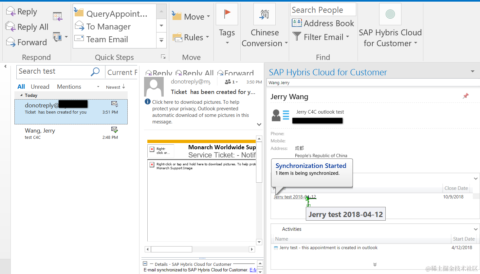Open the contact list menu icon
Screen dimensions: 480x274
click(x=286, y=115)
